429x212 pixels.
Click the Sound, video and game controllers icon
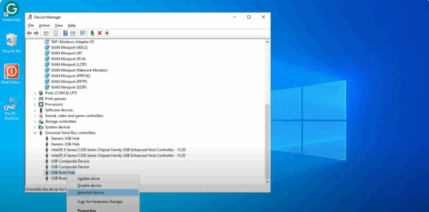[41, 116]
